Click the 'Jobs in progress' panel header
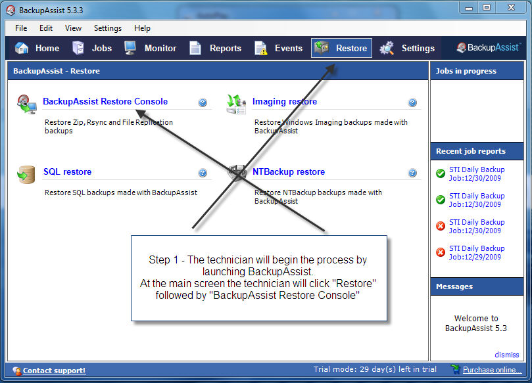 (x=477, y=71)
